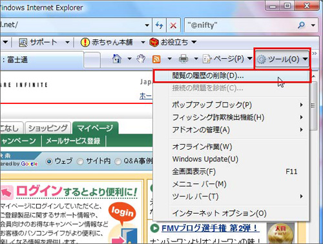Click the 赤ちゃん本舗 exclamation icon
The width and height of the screenshot is (323, 244).
tap(85, 42)
